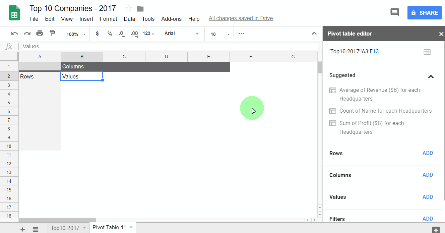Click the Redo icon in toolbar
The width and height of the screenshot is (445, 233).
[x=27, y=34]
